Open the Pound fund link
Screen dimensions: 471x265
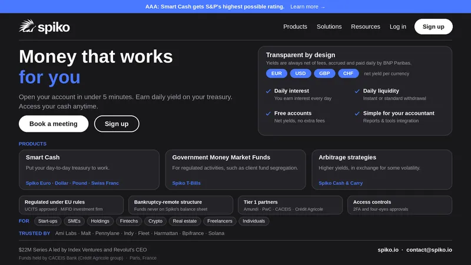coord(79,183)
